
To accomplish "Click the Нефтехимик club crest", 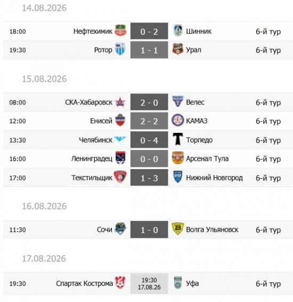I will [120, 30].
